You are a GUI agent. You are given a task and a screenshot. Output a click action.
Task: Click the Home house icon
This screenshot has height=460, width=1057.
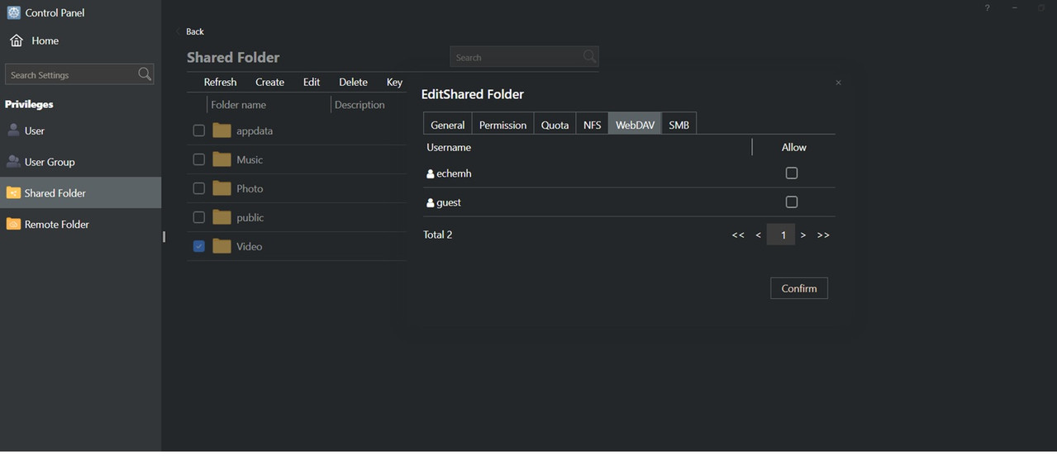tap(16, 40)
